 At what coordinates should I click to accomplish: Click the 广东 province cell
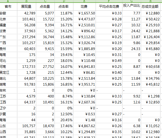(x=9, y=37)
